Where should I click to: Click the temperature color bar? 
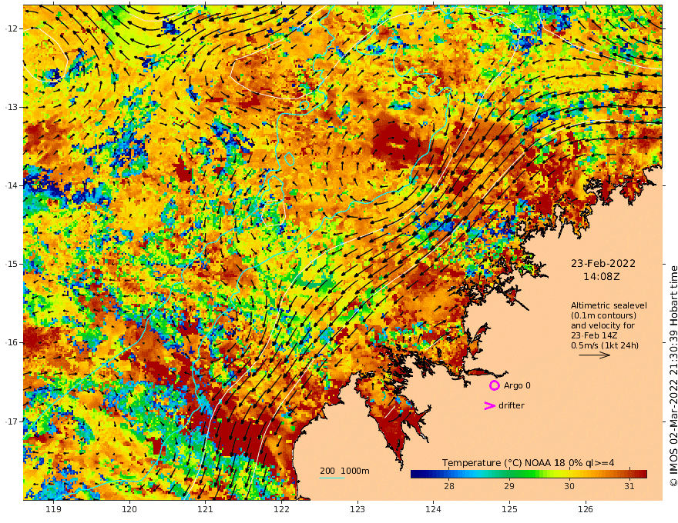[529, 474]
